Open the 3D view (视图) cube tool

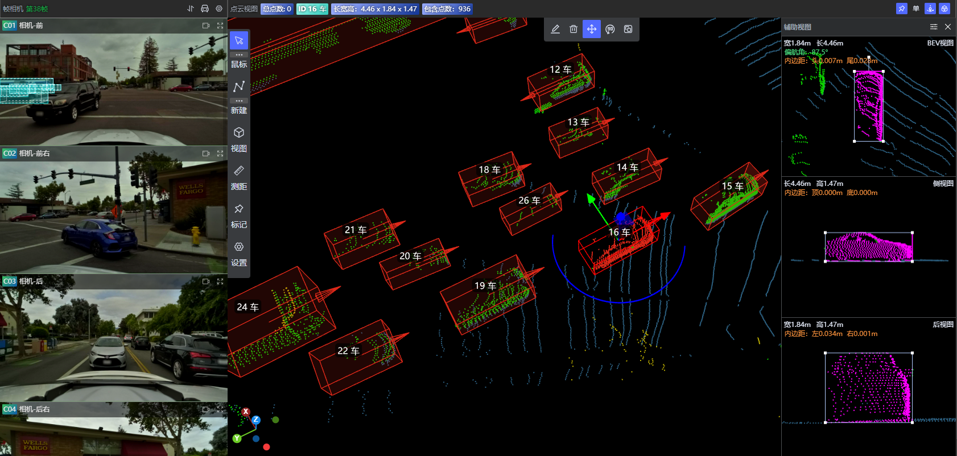tap(239, 132)
